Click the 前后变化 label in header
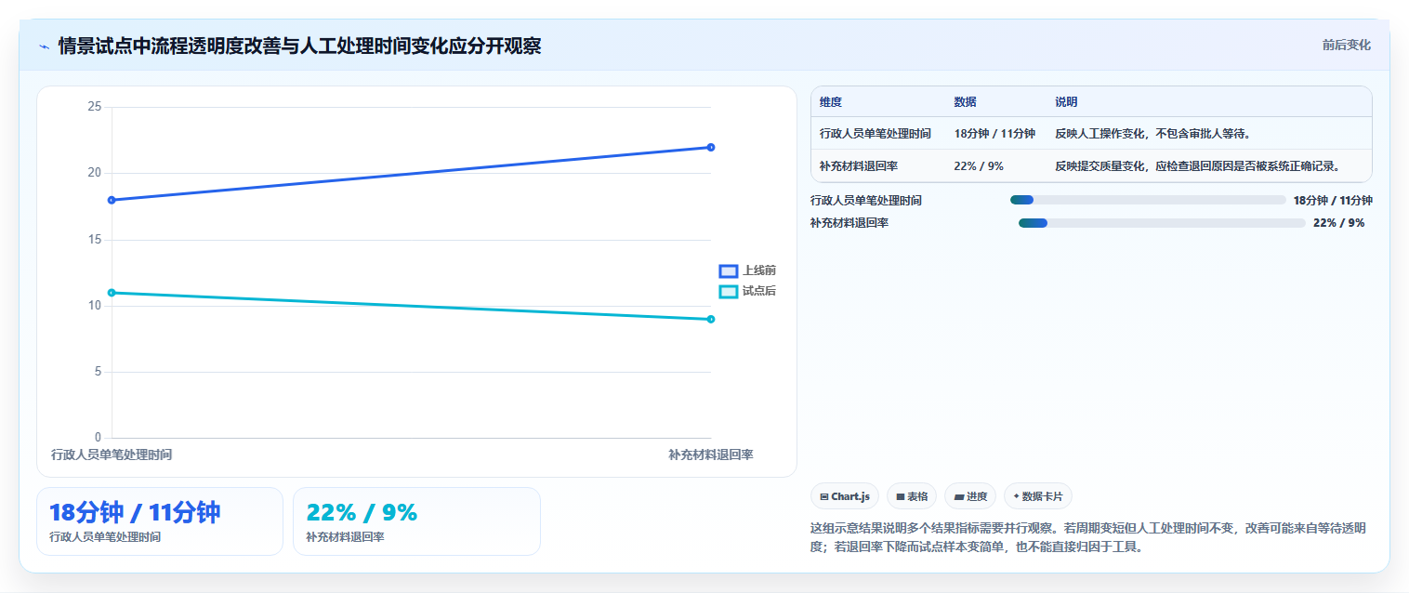Image resolution: width=1409 pixels, height=593 pixels. [1346, 46]
